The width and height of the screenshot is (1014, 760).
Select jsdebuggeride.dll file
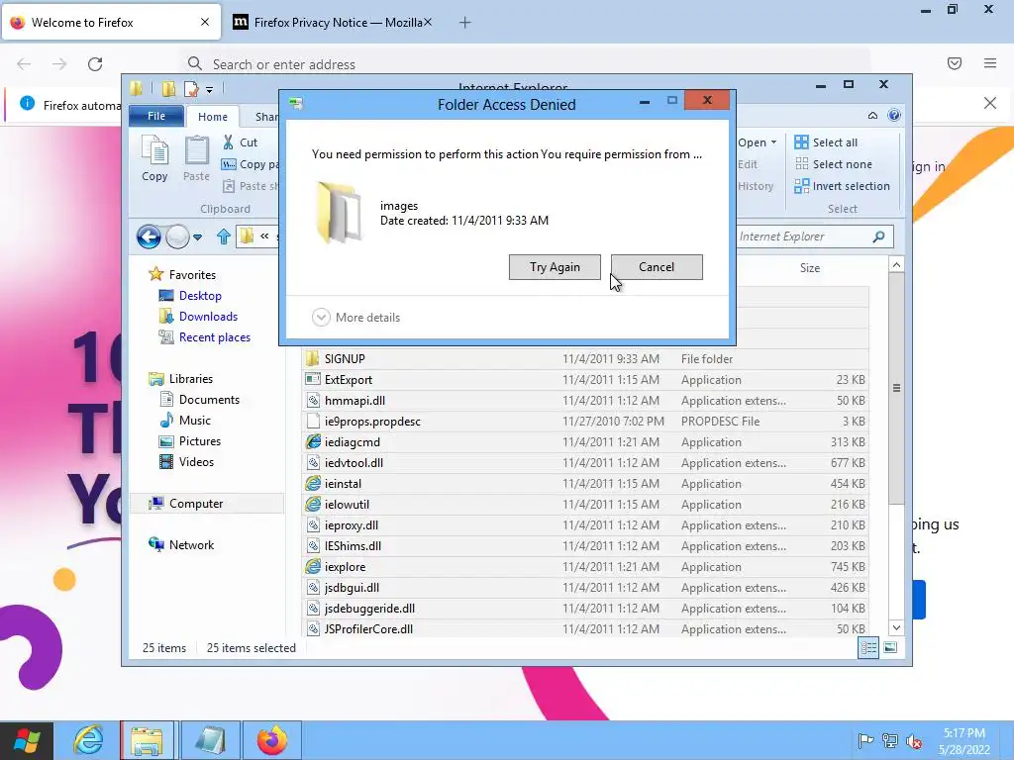tap(585, 609)
